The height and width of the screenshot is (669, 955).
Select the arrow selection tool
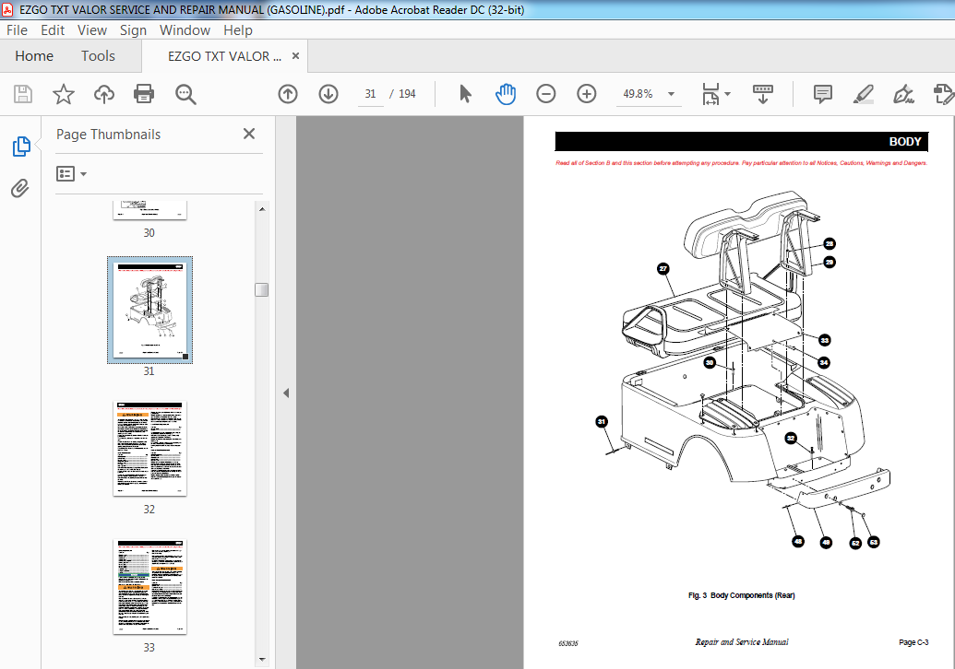pyautogui.click(x=465, y=94)
